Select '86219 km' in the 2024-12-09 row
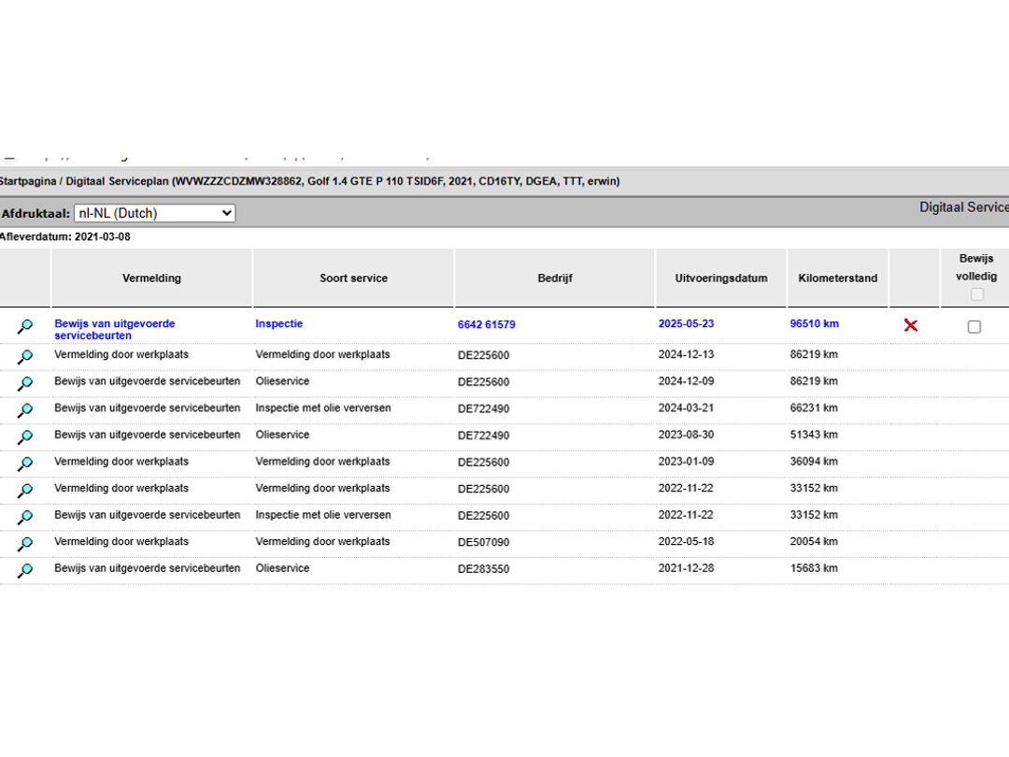Image resolution: width=1009 pixels, height=757 pixels. pos(814,381)
